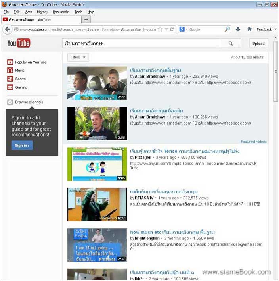The image size is (279, 281).
Task: Open the Edit menu
Action: tap(17, 12)
